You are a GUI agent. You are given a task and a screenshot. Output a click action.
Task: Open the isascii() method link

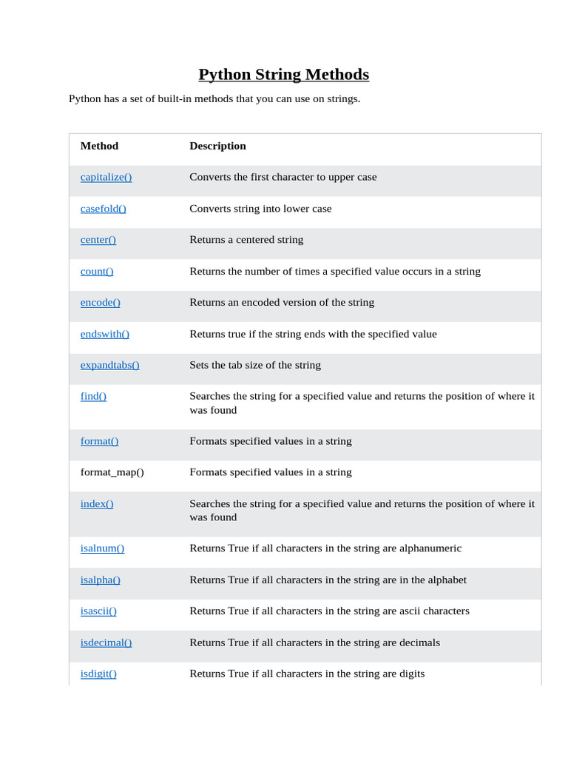pos(98,611)
